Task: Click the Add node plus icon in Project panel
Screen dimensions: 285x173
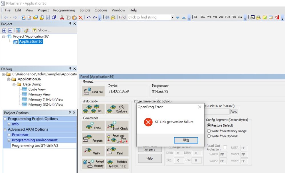Action: pos(4,30)
